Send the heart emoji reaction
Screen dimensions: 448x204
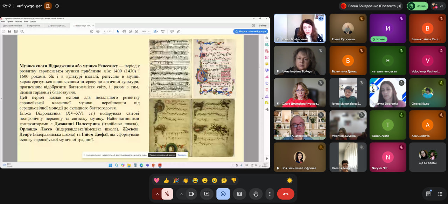pyautogui.click(x=156, y=181)
